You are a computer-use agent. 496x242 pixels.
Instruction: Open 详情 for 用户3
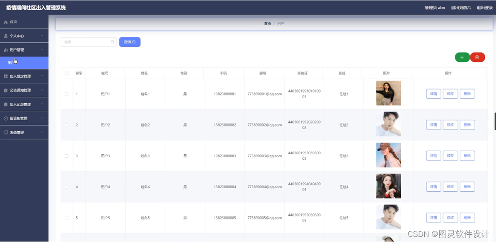coord(434,156)
